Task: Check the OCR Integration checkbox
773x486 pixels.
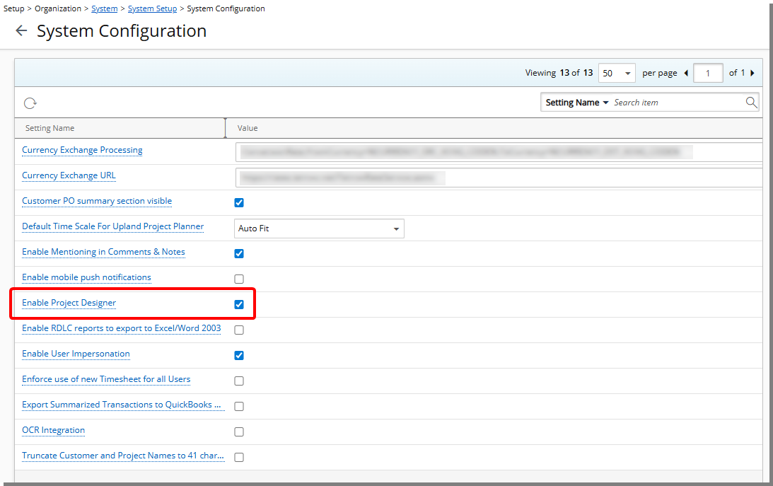Action: 238,432
